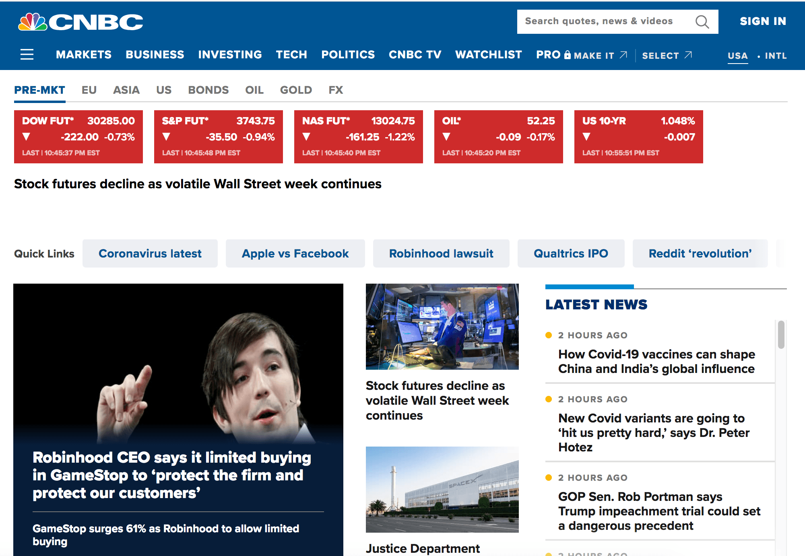Click the Qualtrics IPO quick link
Image resolution: width=805 pixels, height=556 pixels.
point(571,253)
